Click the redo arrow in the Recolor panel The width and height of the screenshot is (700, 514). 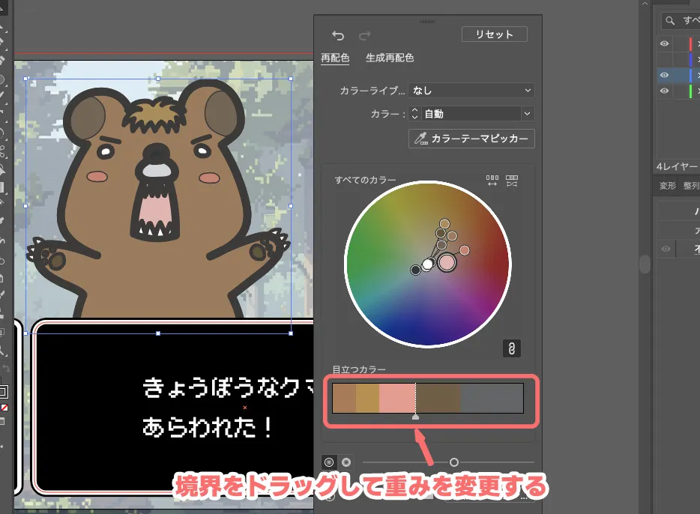[365, 35]
